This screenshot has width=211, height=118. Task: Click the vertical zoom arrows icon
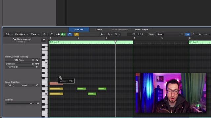point(194,34)
